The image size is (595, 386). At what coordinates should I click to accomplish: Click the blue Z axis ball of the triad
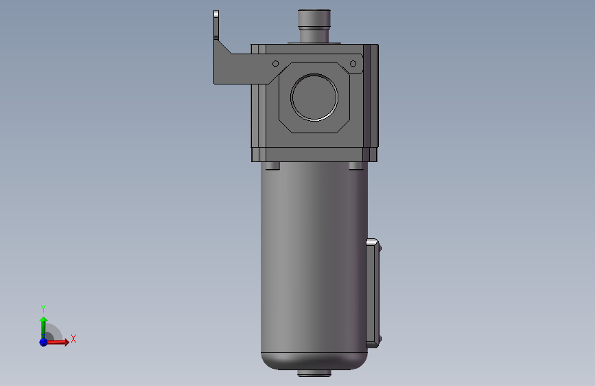click(43, 342)
